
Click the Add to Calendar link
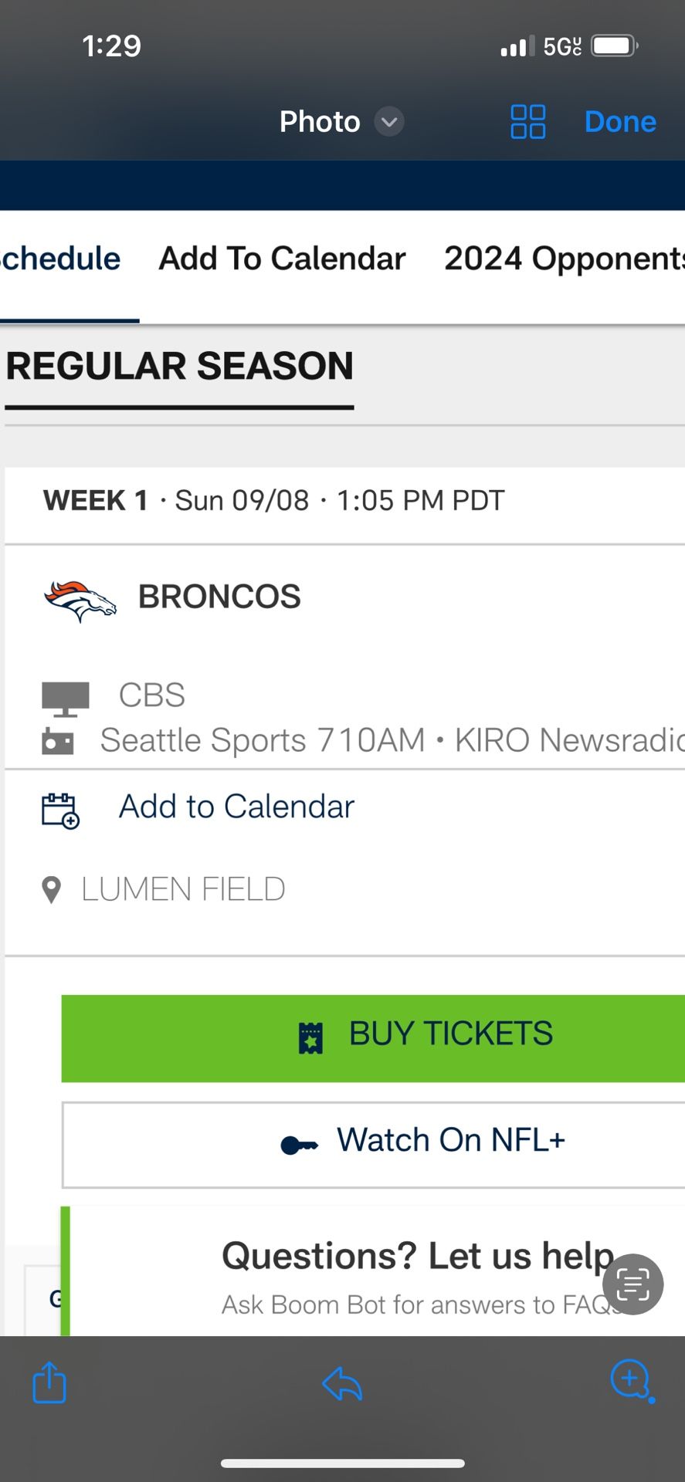236,807
